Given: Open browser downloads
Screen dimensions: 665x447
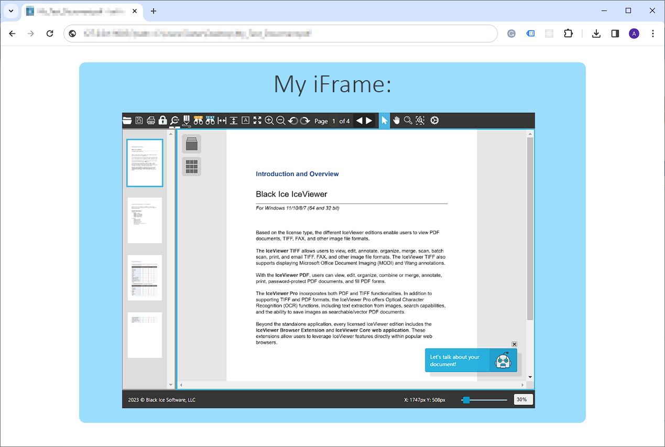Looking at the screenshot, I should [596, 34].
